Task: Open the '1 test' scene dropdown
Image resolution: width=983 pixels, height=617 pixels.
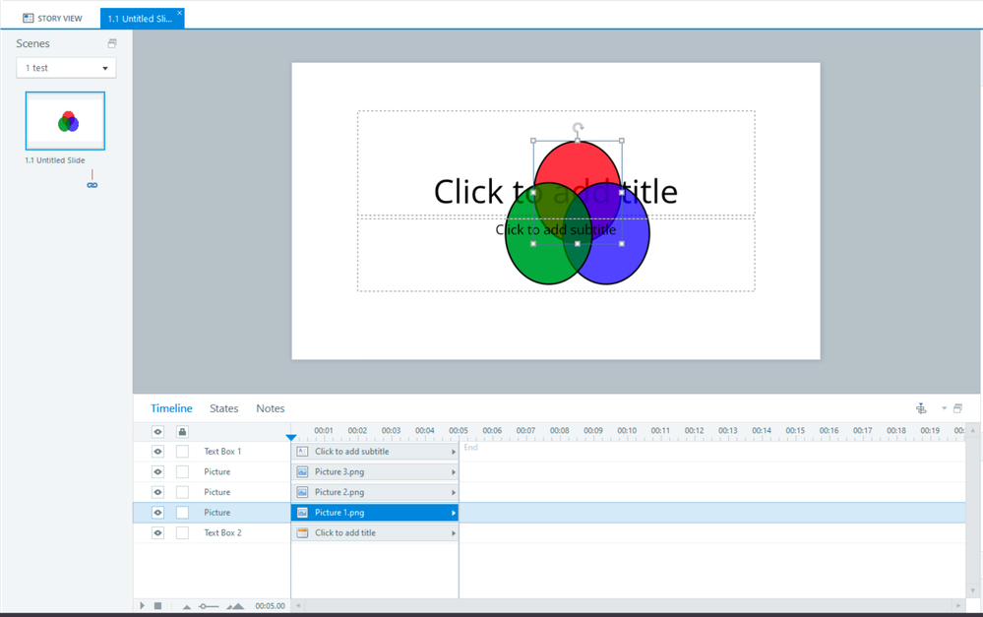Action: click(66, 68)
